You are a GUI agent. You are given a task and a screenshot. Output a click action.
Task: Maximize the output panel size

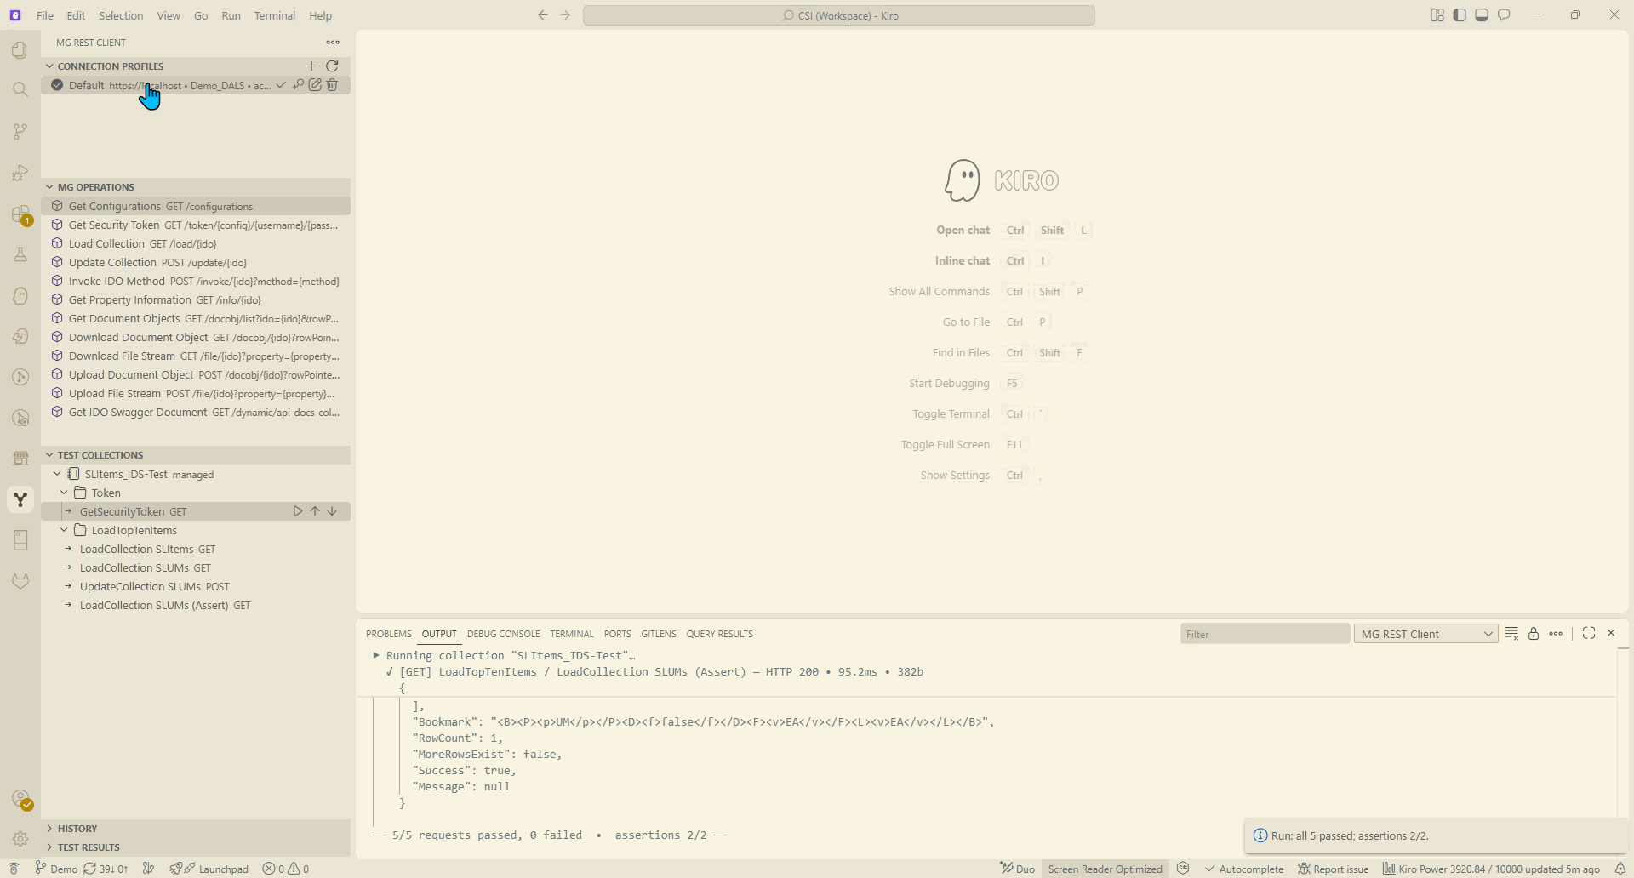point(1589,633)
